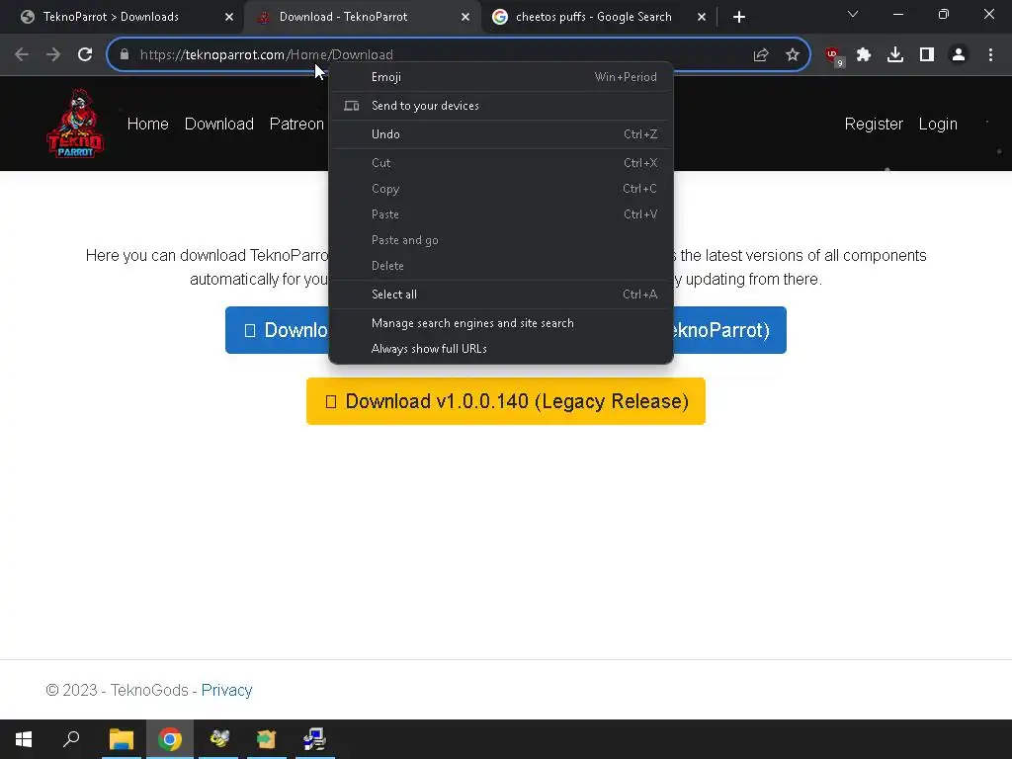Open File Explorer from taskbar
The width and height of the screenshot is (1012, 759).
pos(121,739)
